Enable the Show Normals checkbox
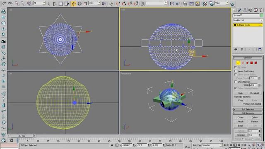Viewport: 265px width, 149px height. tap(236, 82)
